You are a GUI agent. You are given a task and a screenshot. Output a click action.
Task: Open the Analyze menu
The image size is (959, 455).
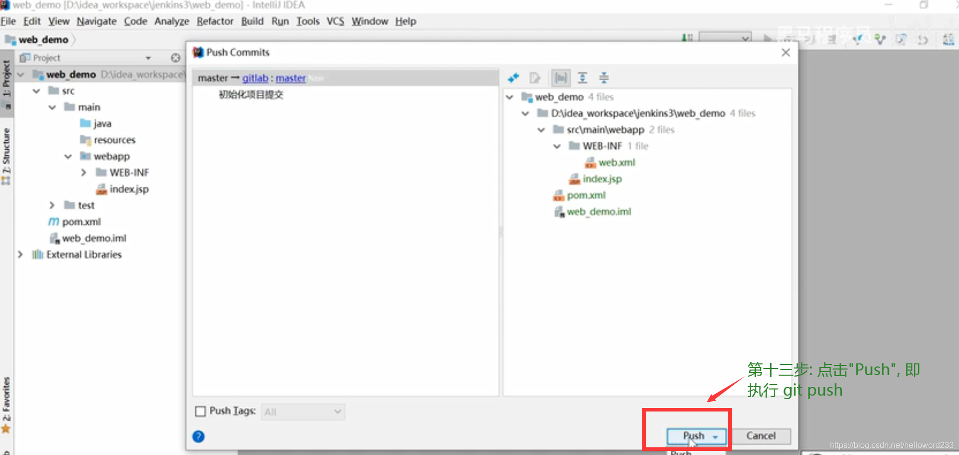[171, 21]
